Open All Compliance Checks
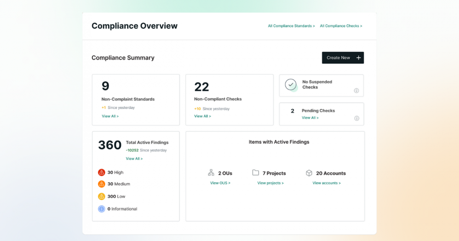Image resolution: width=459 pixels, height=241 pixels. click(341, 26)
